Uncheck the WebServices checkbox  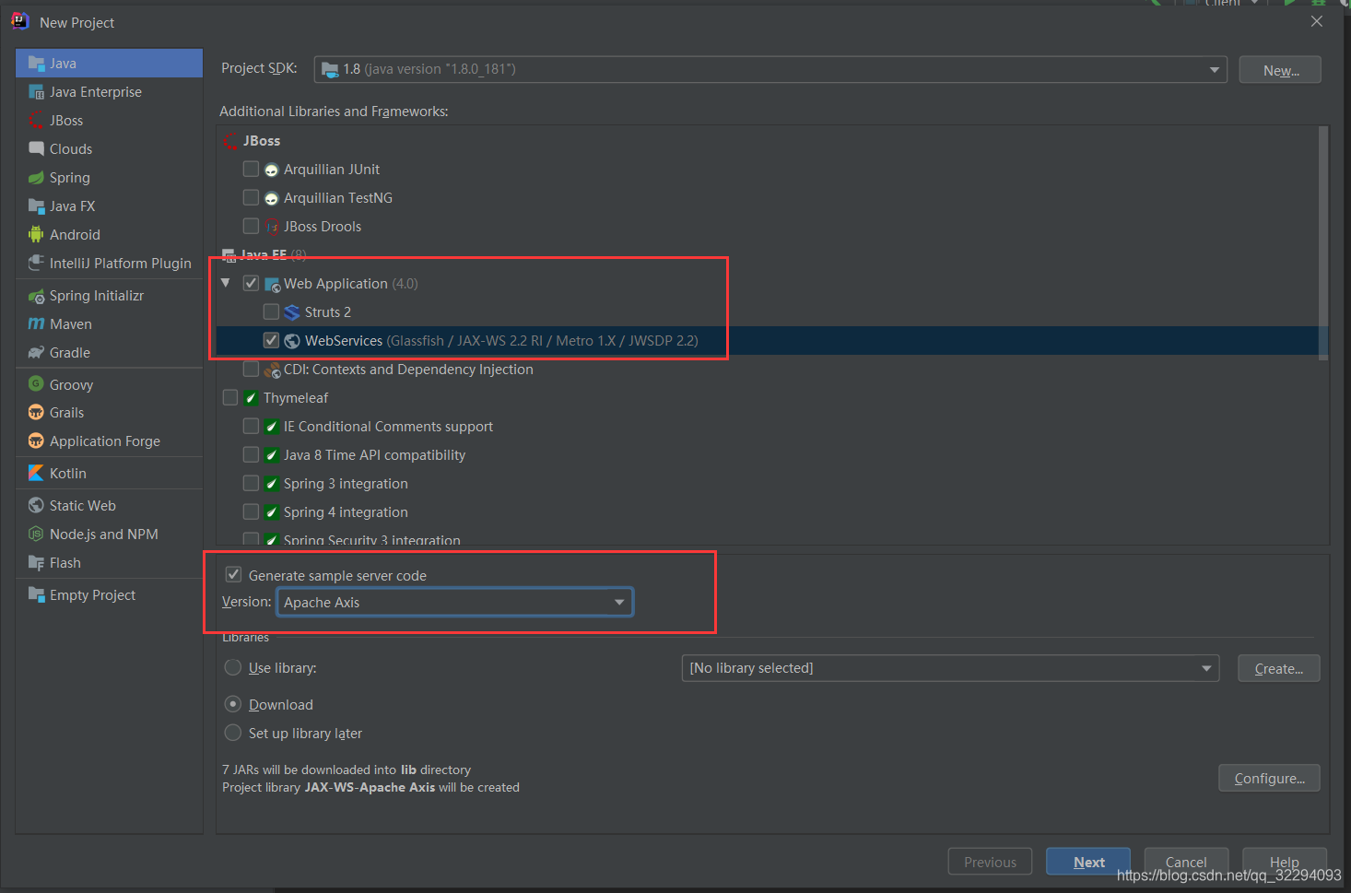271,341
